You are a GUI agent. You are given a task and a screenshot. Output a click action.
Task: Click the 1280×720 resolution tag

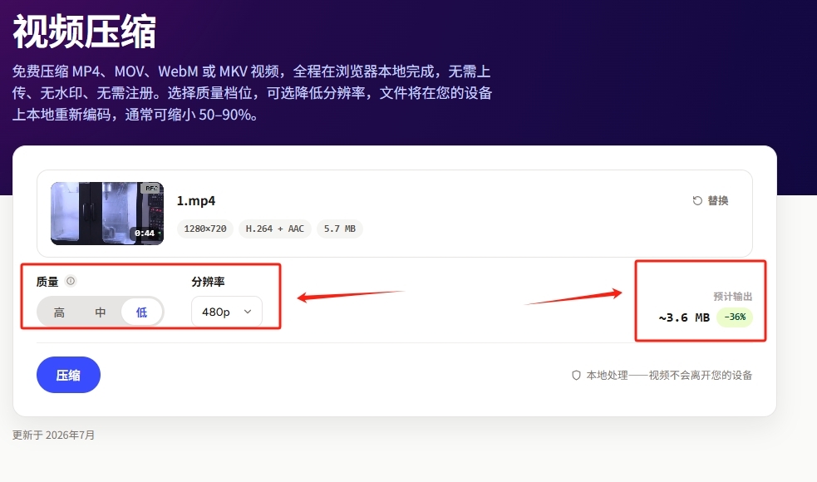click(x=204, y=229)
